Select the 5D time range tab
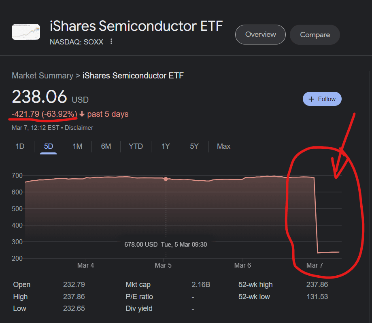The width and height of the screenshot is (372, 323). pyautogui.click(x=49, y=146)
